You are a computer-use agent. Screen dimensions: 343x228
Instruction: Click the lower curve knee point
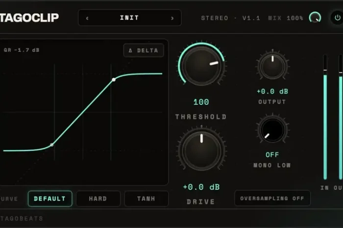pos(51,145)
